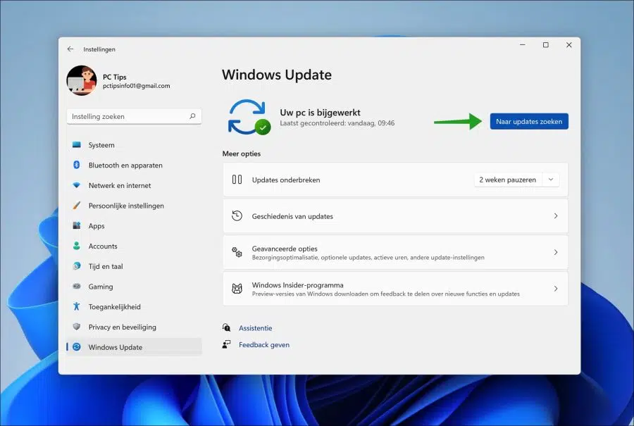Open the Accounts section
Image resolution: width=634 pixels, height=426 pixels.
click(134, 246)
